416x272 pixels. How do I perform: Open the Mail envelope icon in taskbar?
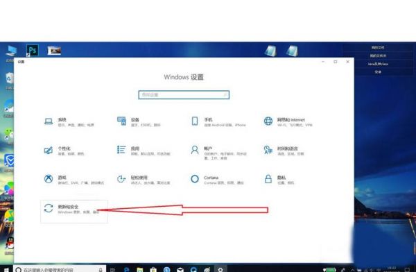[x=180, y=270]
